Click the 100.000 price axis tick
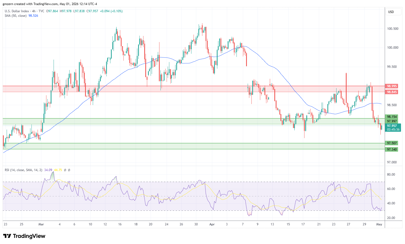405x244 pixels. coord(393,48)
